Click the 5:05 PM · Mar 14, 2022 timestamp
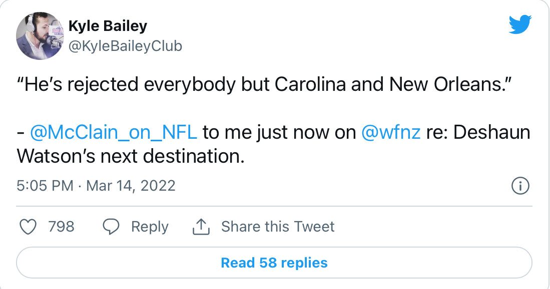The height and width of the screenshot is (289, 550). pos(96,186)
